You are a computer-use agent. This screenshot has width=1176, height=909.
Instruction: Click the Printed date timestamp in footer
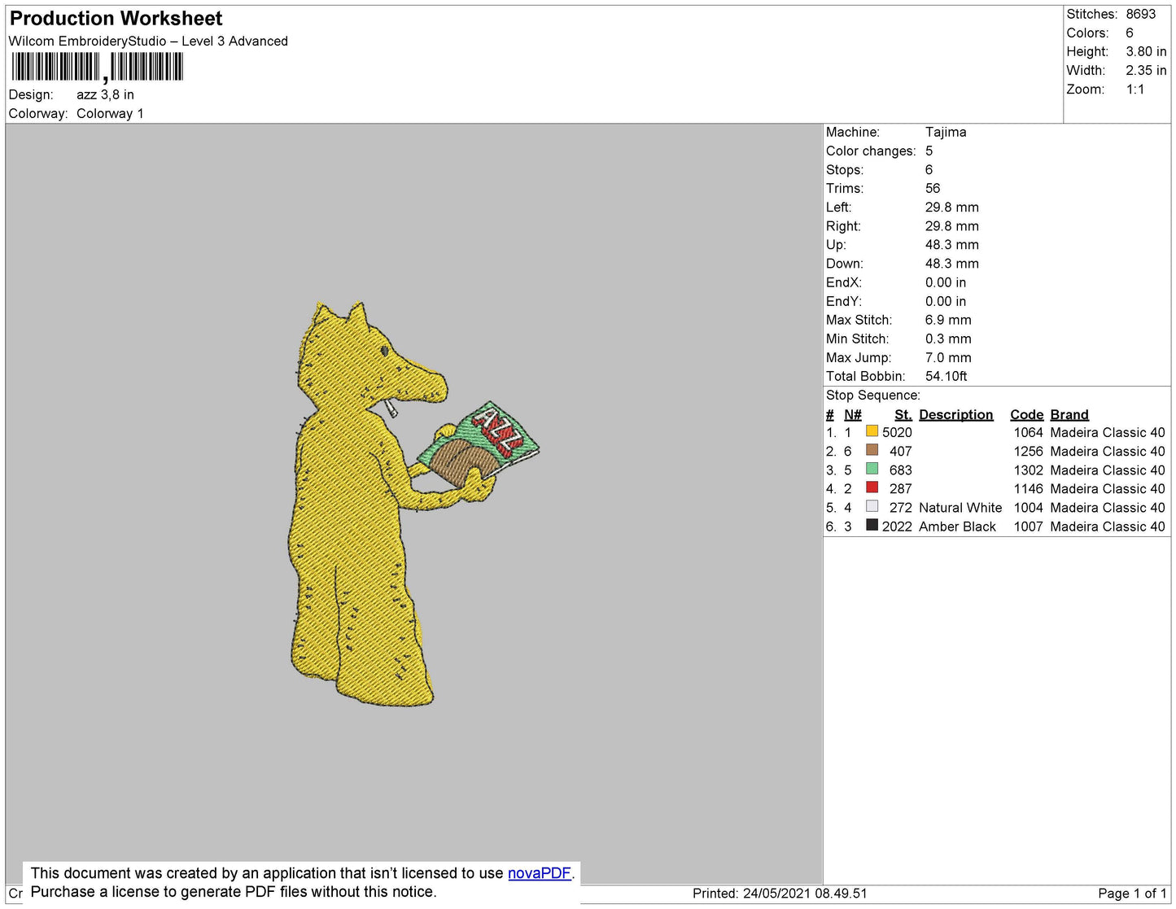point(780,894)
